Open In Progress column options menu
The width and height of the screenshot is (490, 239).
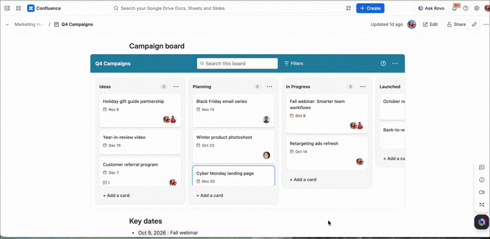coord(363,87)
